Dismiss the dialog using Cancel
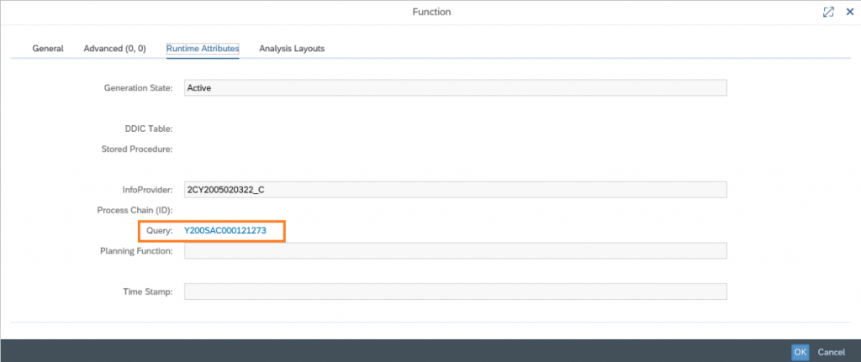Image resolution: width=861 pixels, height=362 pixels. click(x=832, y=352)
